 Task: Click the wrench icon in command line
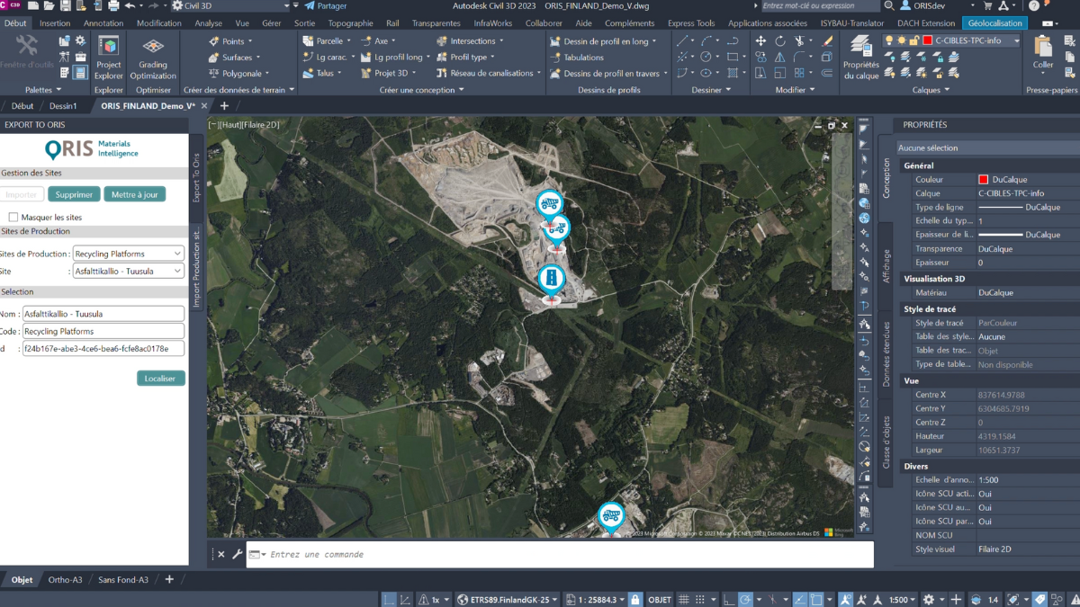(238, 554)
